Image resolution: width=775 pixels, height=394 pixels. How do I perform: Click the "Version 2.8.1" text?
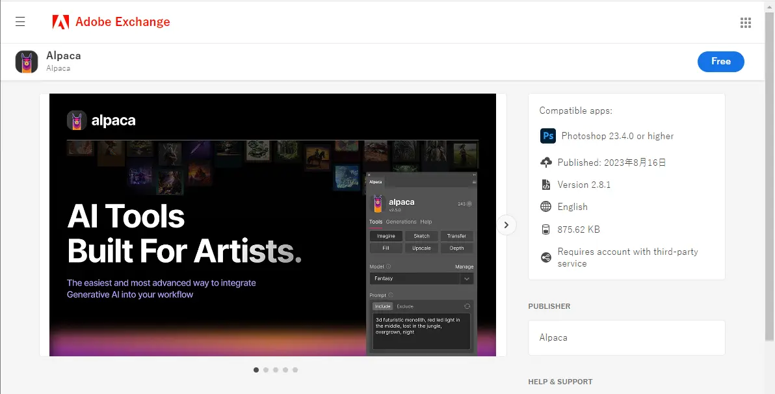point(584,185)
